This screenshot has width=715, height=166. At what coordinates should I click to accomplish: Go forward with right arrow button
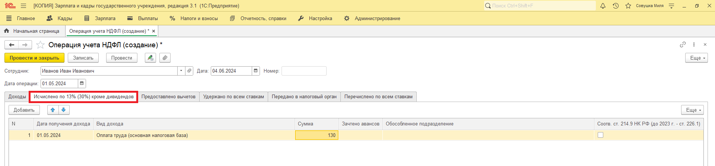click(x=25, y=45)
